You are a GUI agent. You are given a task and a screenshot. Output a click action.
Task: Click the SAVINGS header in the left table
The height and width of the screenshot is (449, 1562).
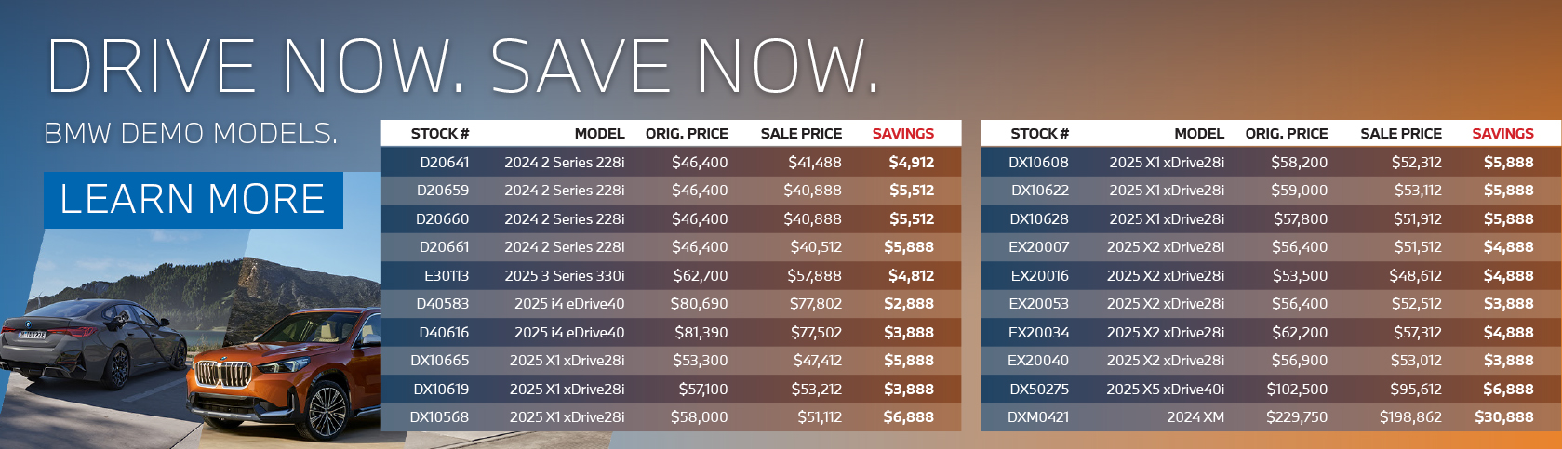[x=902, y=134]
